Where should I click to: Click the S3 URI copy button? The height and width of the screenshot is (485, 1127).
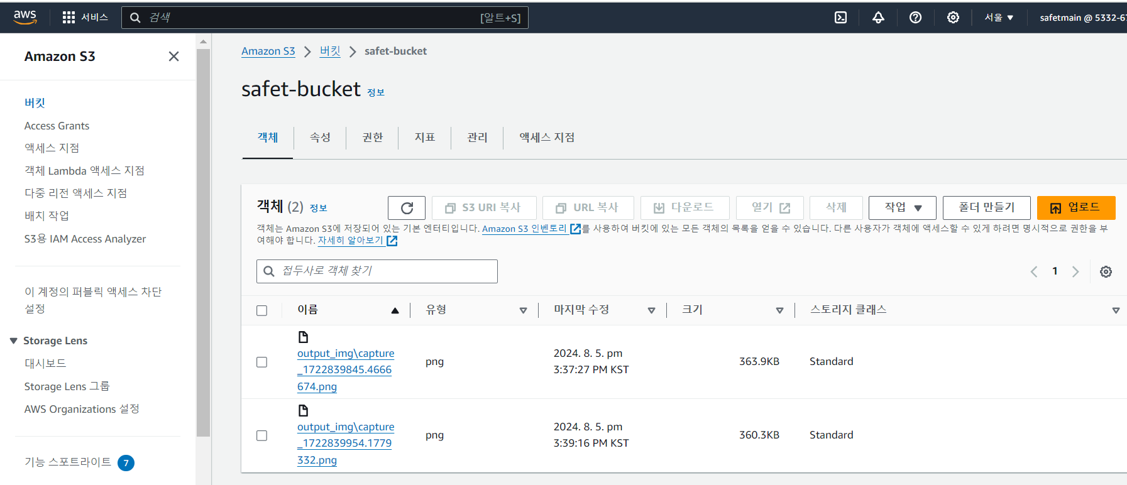pyautogui.click(x=484, y=208)
